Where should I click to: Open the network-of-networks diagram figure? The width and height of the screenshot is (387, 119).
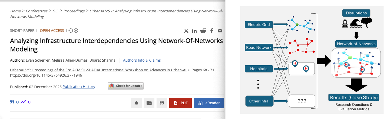coord(312,60)
